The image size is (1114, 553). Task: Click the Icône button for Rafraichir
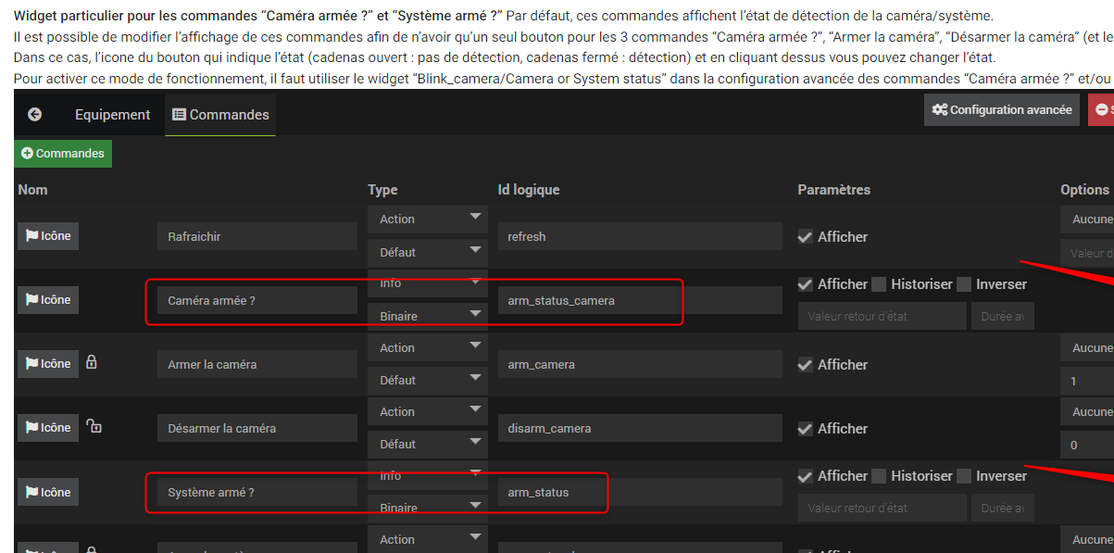pos(48,236)
